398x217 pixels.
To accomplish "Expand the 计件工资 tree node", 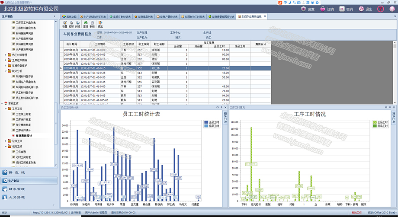I will coord(6,141).
